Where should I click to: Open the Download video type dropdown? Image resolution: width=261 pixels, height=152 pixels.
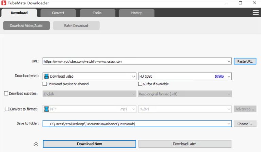pyautogui.click(x=89, y=76)
